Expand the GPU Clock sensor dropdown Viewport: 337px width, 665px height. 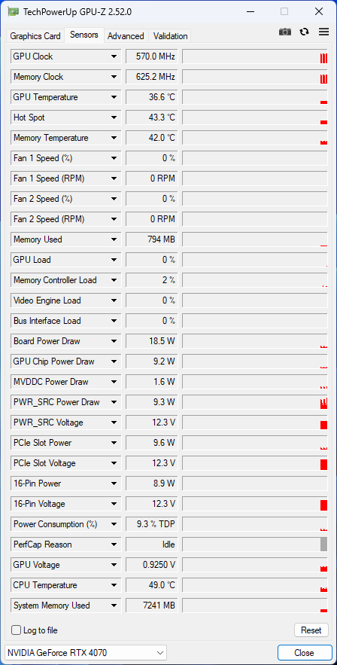coord(114,56)
